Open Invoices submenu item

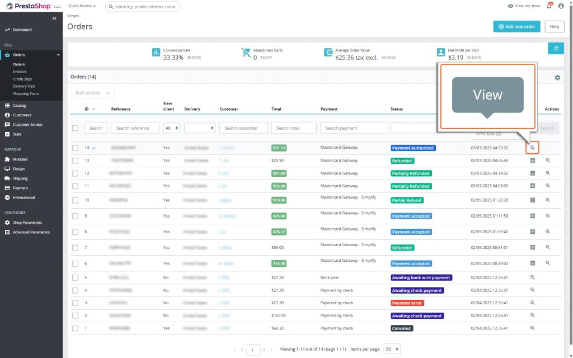coord(20,72)
